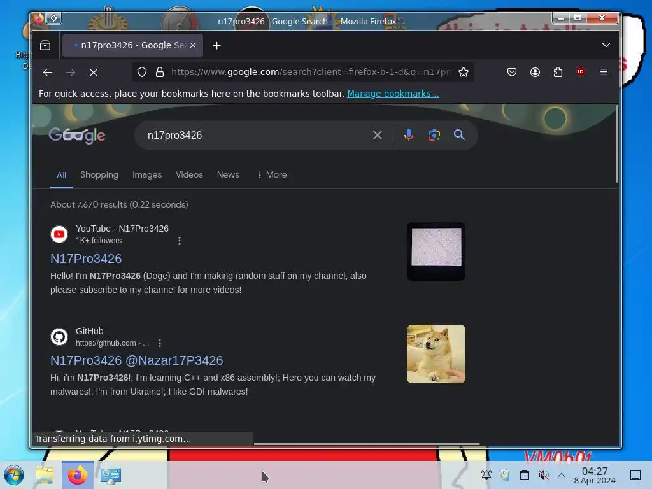Open window menu icon in title bar
The height and width of the screenshot is (489, 652).
[x=54, y=18]
